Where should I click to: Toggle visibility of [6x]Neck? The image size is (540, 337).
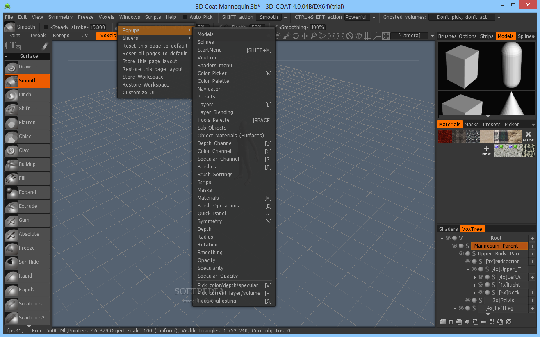tap(481, 293)
